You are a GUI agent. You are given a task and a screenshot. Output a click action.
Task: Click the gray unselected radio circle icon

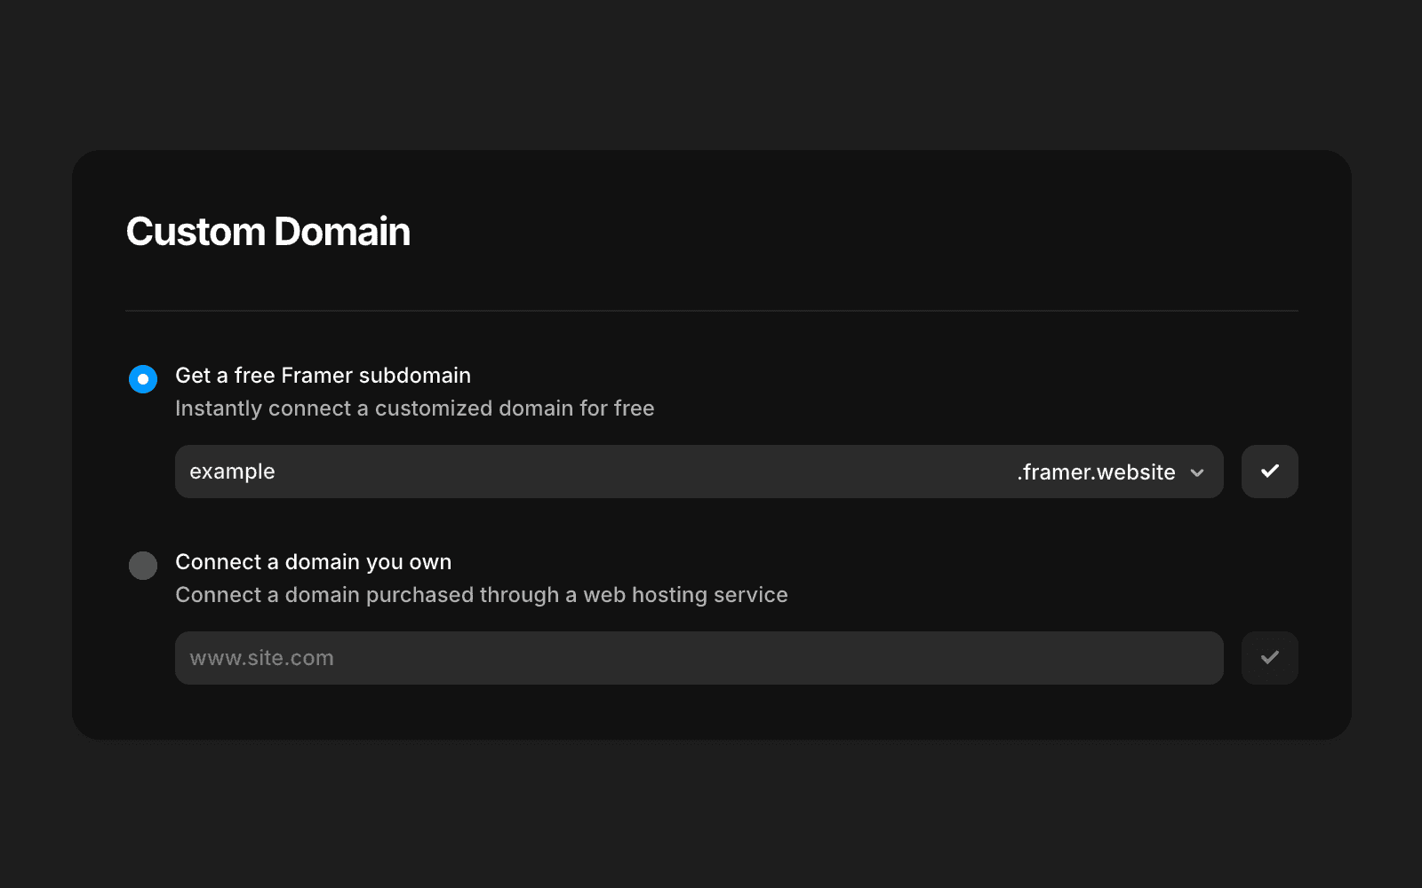142,566
